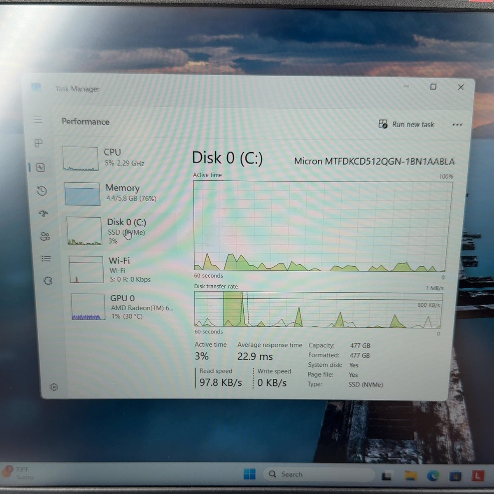Screen dimensions: 494x494
Task: Go to the Processes page icon
Action: coord(38,143)
